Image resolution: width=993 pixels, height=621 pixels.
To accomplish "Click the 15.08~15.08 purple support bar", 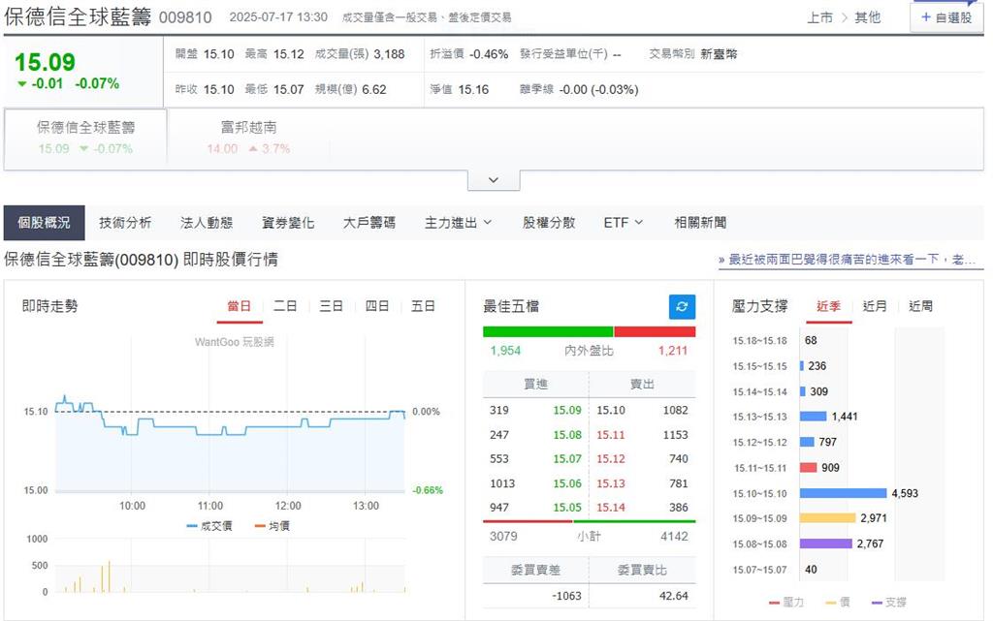I will point(826,543).
